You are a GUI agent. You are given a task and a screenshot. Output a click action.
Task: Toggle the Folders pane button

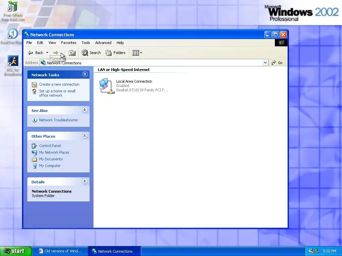tap(116, 53)
